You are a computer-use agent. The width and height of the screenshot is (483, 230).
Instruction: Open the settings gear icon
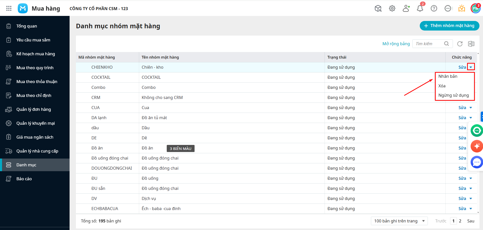coord(392,9)
